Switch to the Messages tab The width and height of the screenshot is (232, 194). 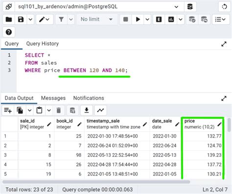(53, 98)
